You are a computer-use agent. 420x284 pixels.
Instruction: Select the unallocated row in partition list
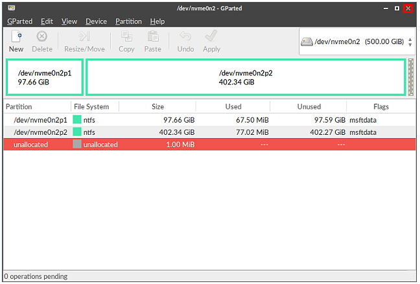point(209,145)
